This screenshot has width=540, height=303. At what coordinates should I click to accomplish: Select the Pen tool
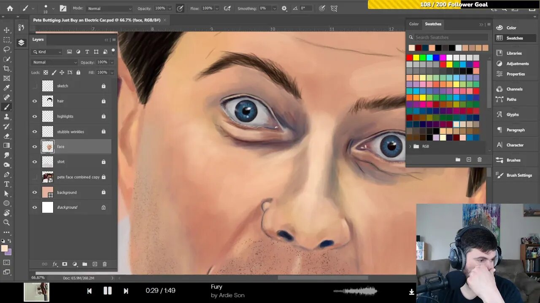7,175
